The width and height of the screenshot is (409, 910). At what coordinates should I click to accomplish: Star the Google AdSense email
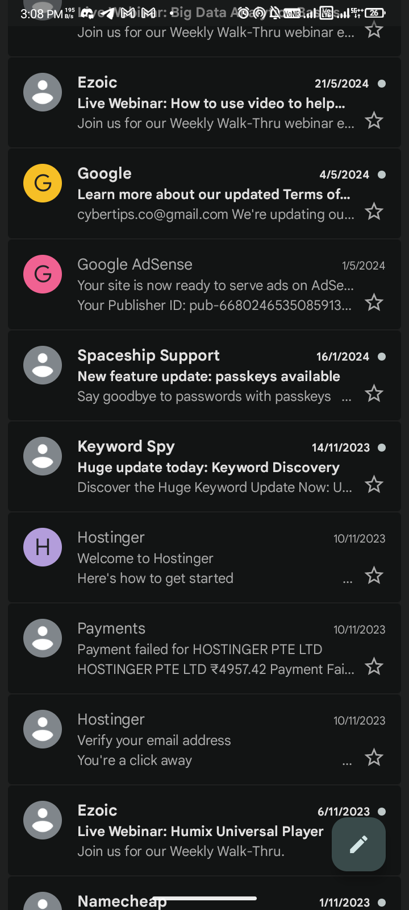tap(374, 303)
